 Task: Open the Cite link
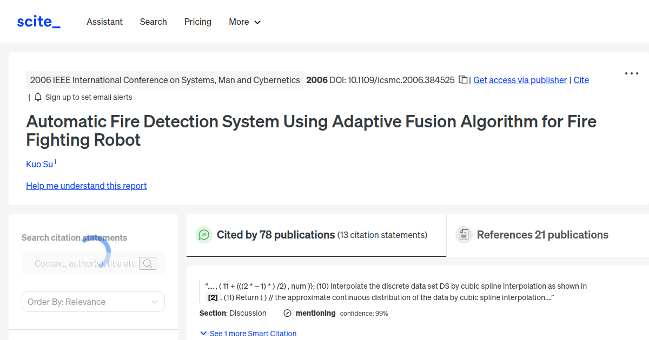click(x=581, y=79)
